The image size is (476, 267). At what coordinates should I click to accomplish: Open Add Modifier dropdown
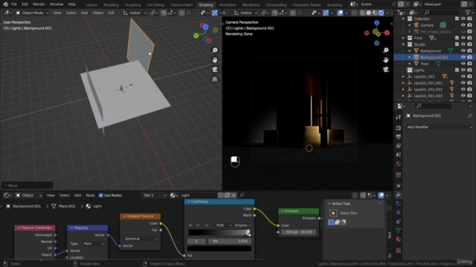440,127
